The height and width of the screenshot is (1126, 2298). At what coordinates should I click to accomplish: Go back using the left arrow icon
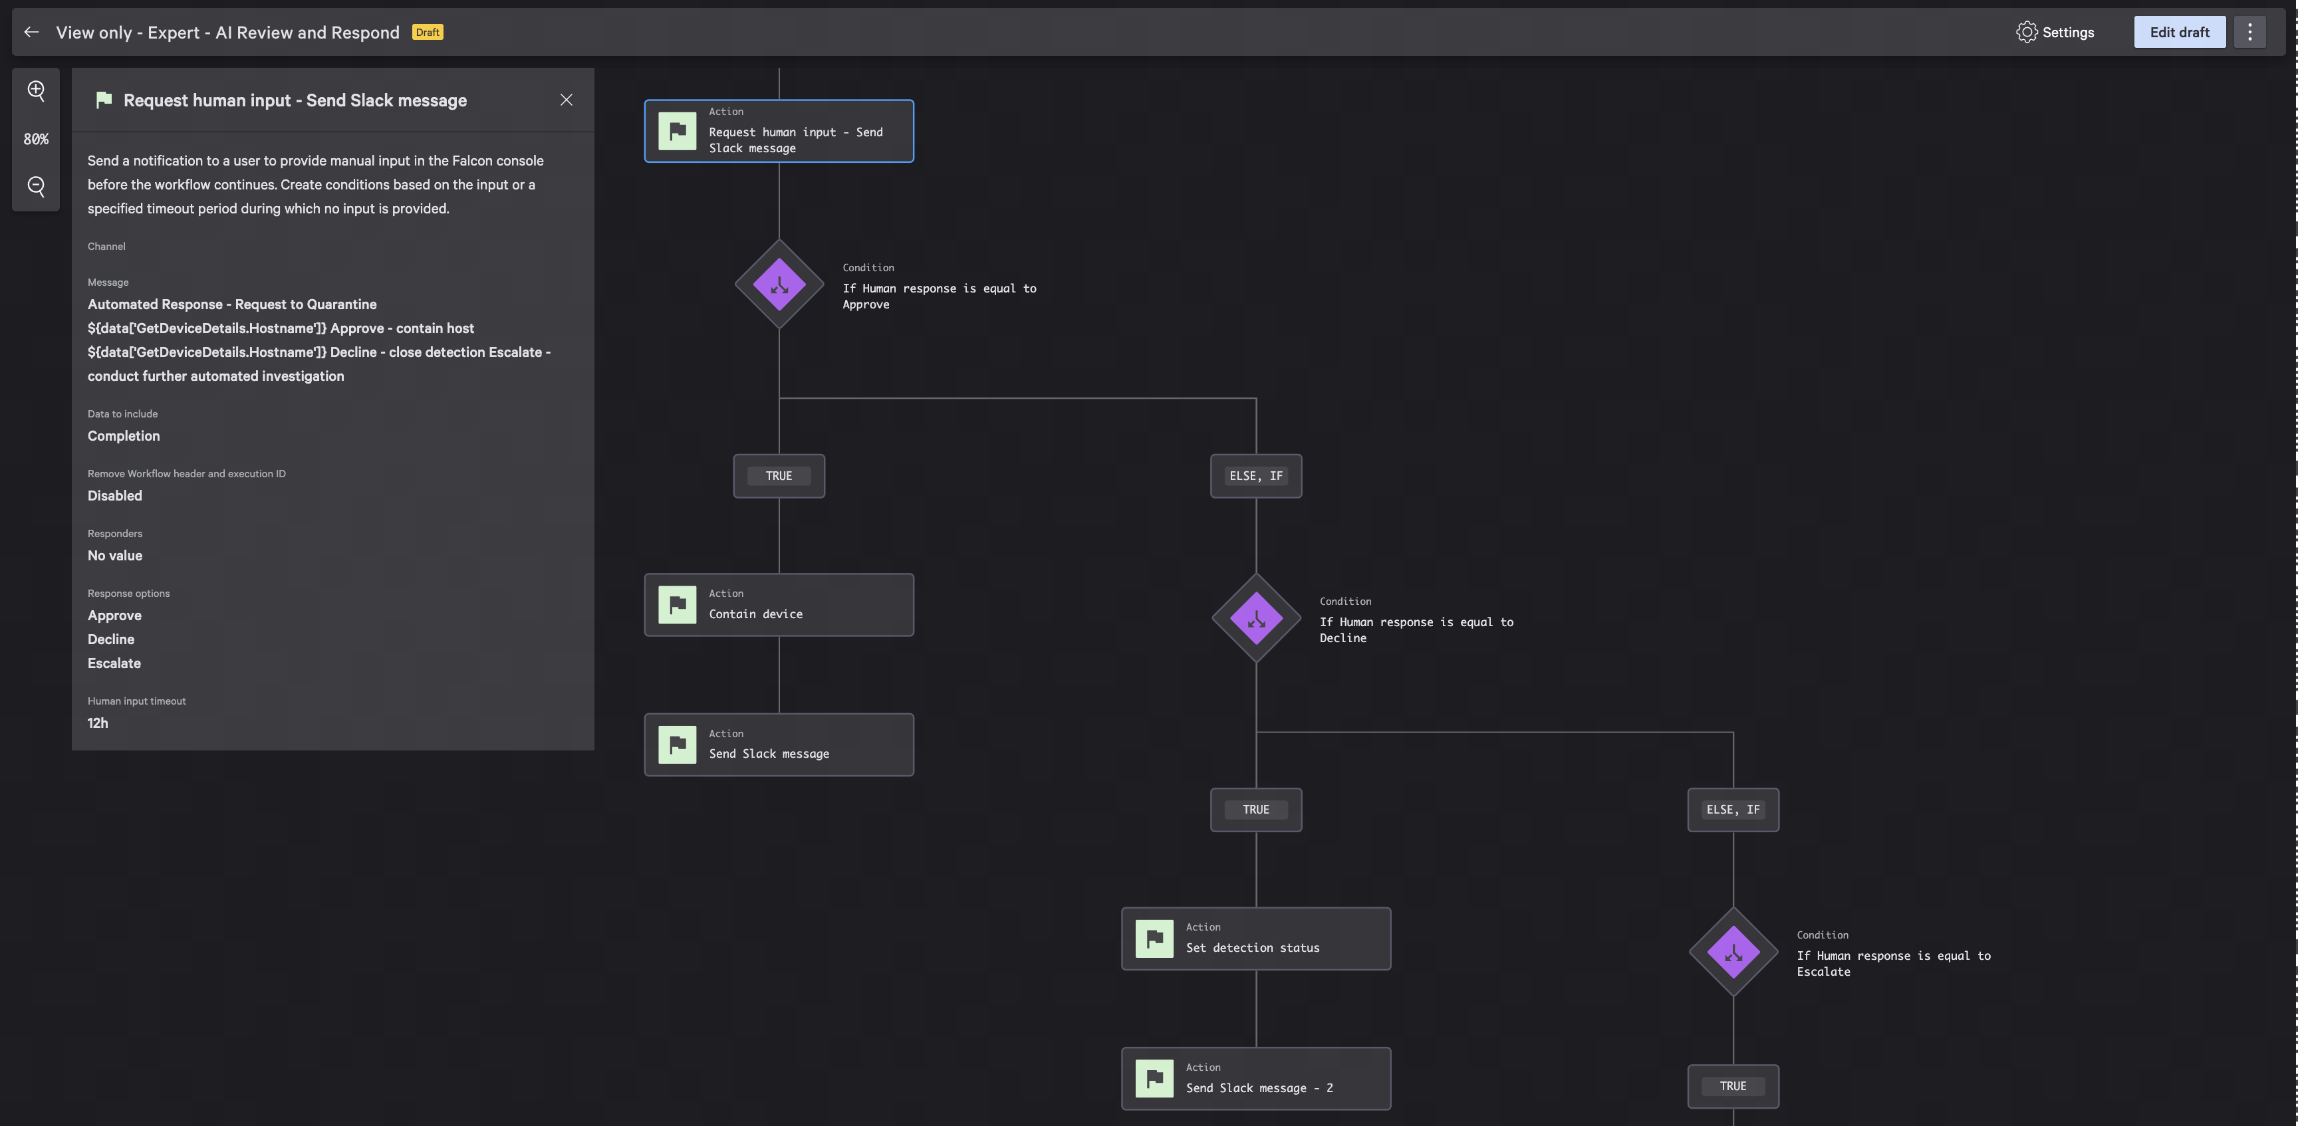(x=31, y=32)
